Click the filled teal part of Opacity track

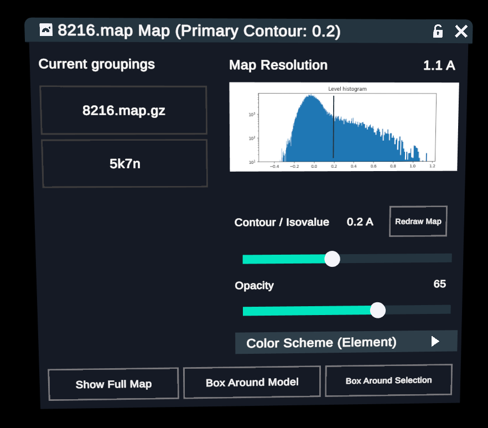pos(304,311)
